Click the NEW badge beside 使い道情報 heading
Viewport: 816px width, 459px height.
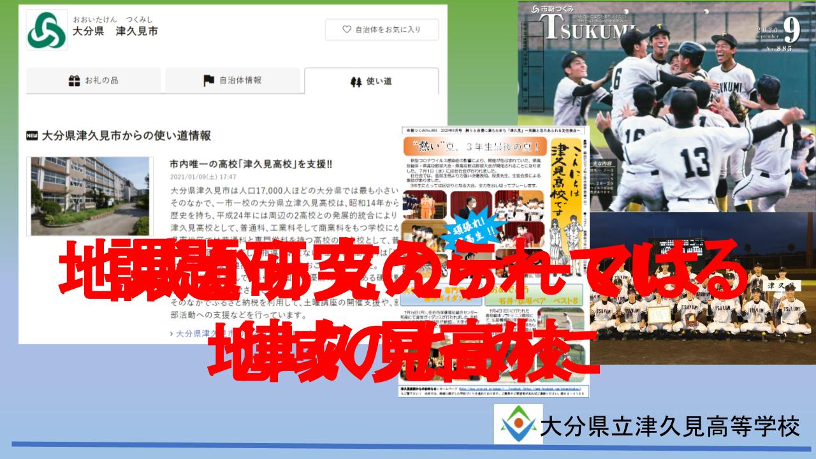pyautogui.click(x=32, y=136)
